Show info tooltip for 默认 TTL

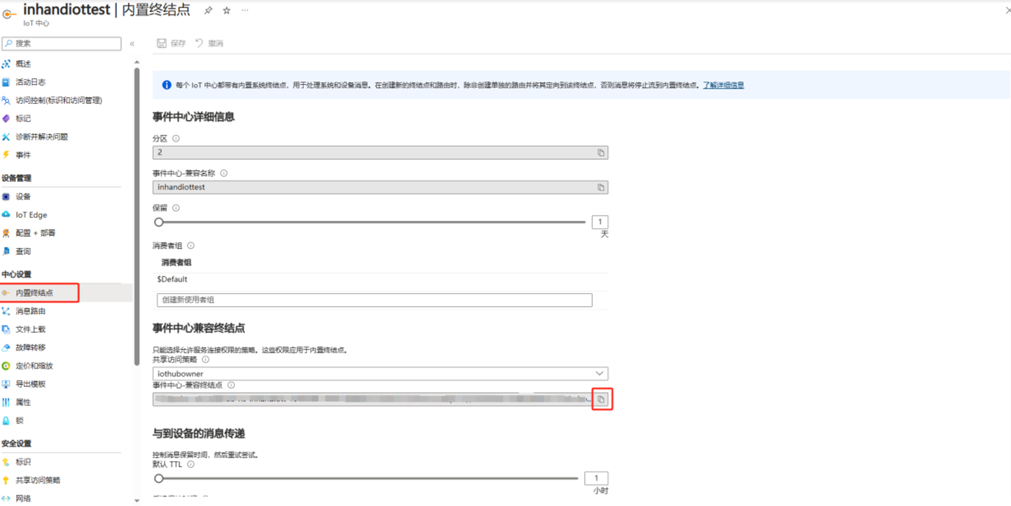(x=191, y=464)
